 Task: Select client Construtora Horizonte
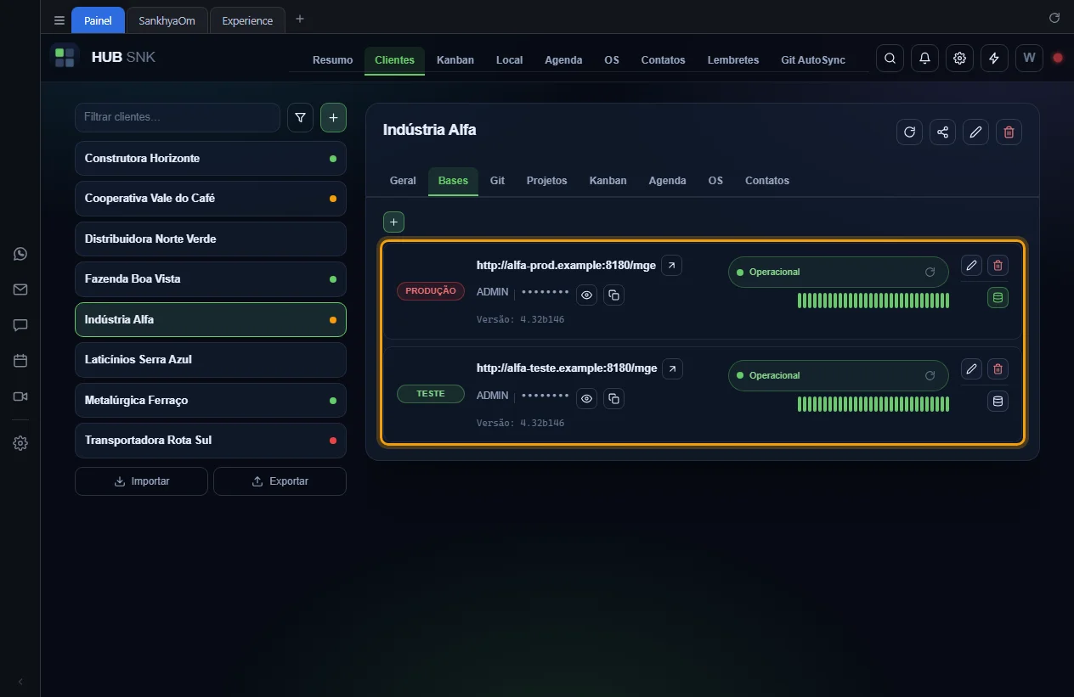point(211,159)
